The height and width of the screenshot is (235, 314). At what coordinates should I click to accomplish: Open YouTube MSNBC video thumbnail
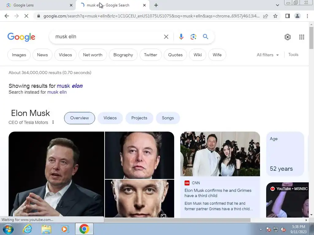(x=287, y=200)
